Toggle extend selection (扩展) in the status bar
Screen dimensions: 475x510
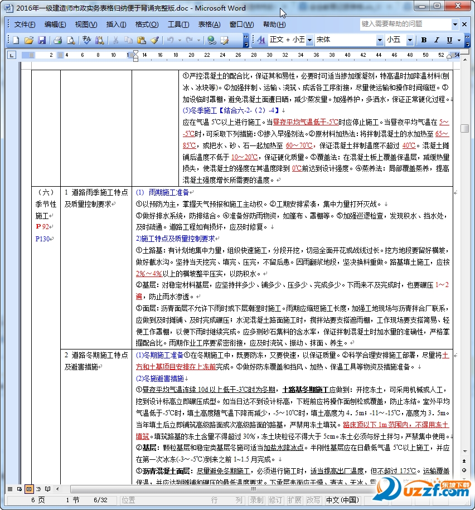coord(294,500)
